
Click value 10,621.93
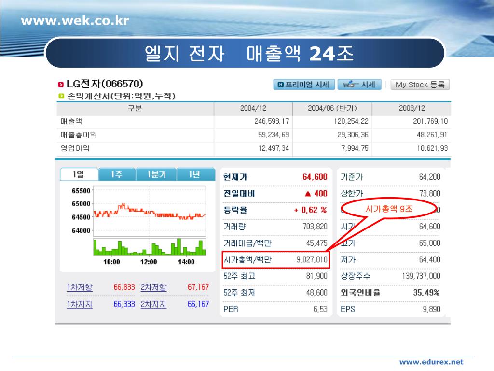(x=432, y=148)
